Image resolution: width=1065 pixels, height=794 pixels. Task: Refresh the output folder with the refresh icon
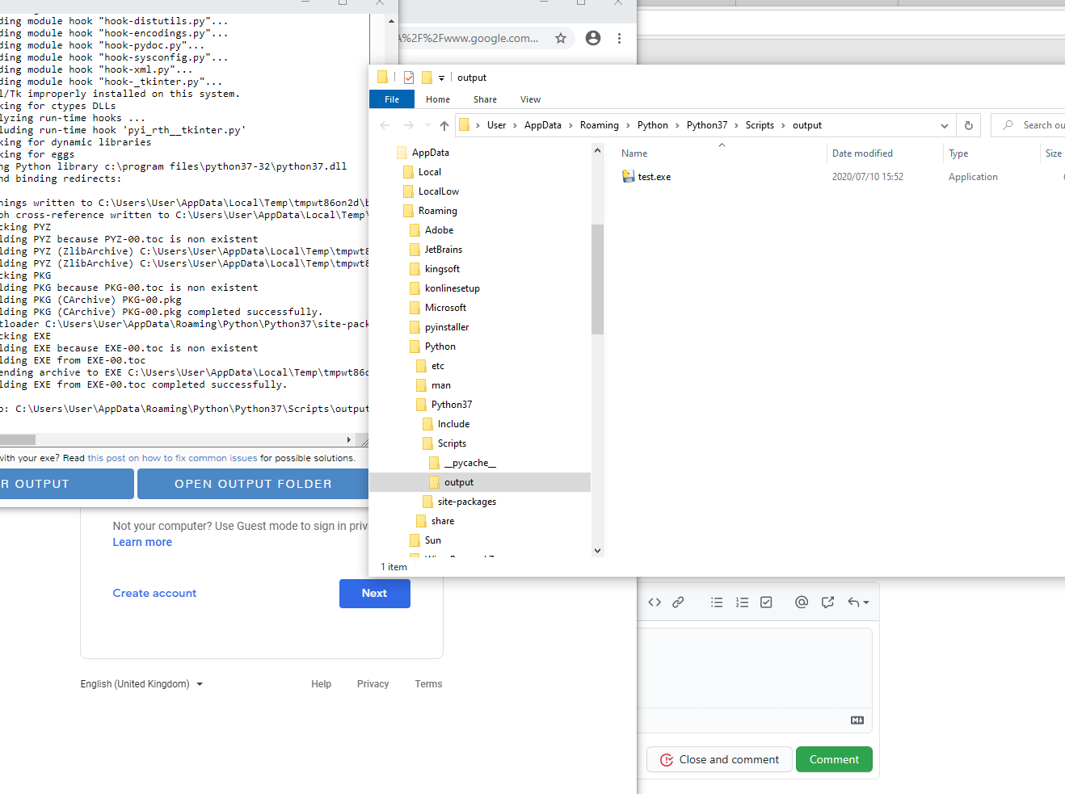click(968, 124)
